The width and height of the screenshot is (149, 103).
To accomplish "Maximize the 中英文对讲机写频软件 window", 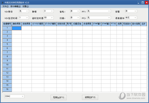I will 142,2.
